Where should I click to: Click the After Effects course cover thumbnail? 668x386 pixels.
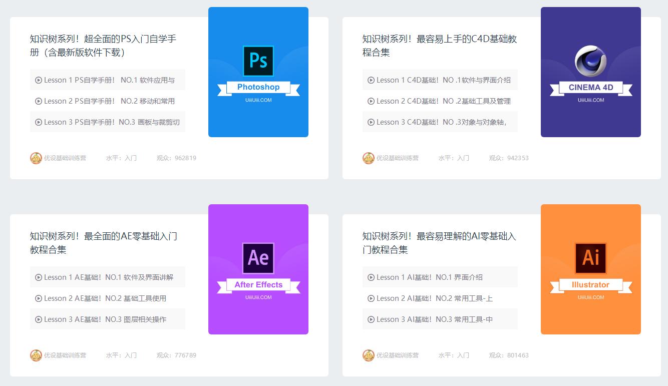(258, 269)
